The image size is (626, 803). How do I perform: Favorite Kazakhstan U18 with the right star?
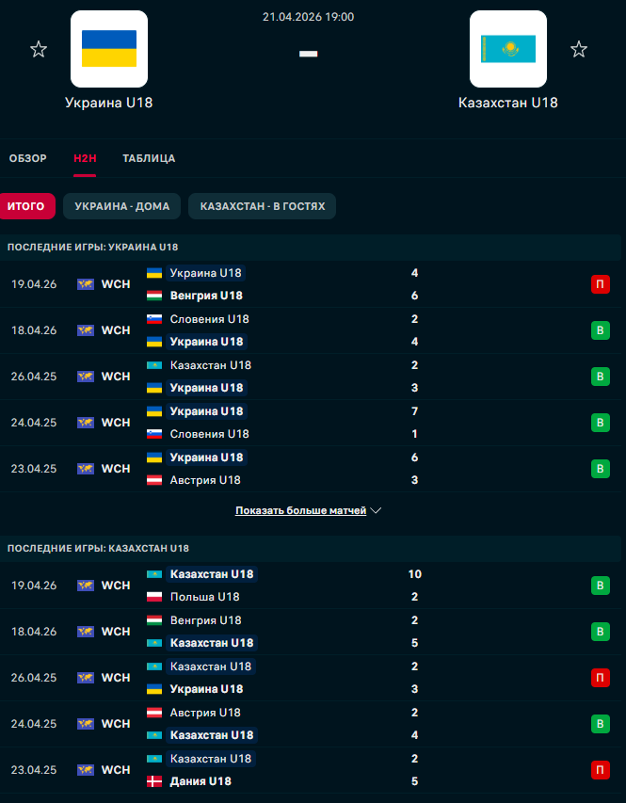click(579, 49)
